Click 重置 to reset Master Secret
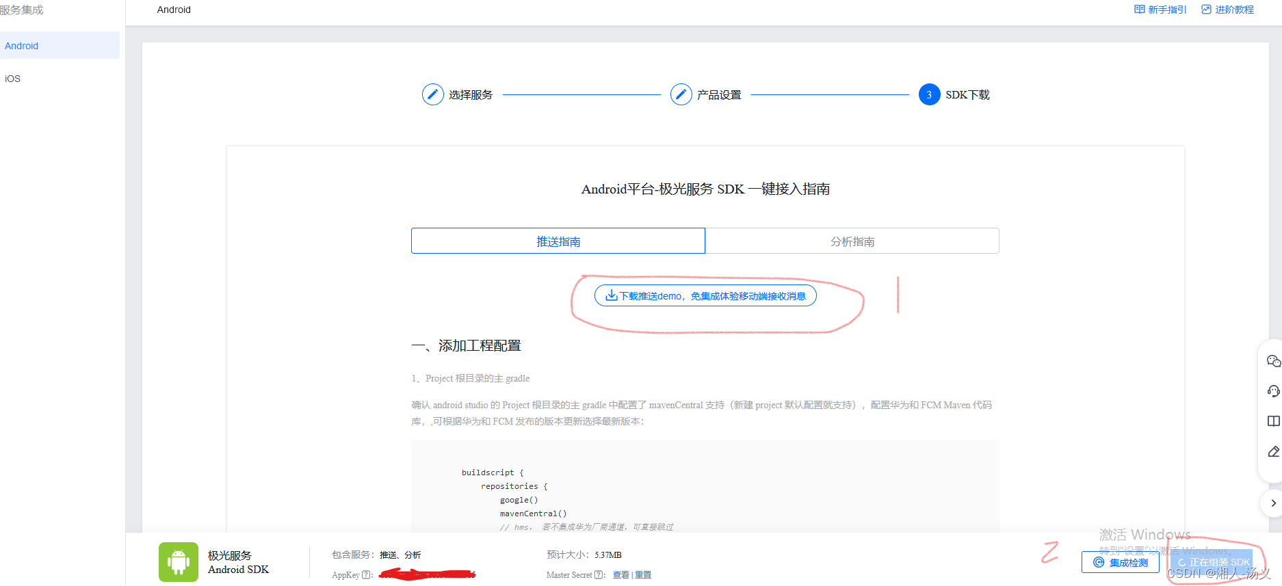The width and height of the screenshot is (1282, 586). click(x=643, y=575)
